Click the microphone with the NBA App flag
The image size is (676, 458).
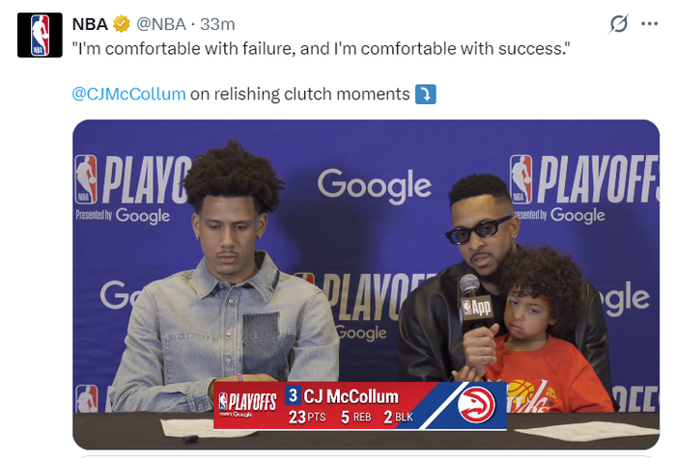click(473, 302)
